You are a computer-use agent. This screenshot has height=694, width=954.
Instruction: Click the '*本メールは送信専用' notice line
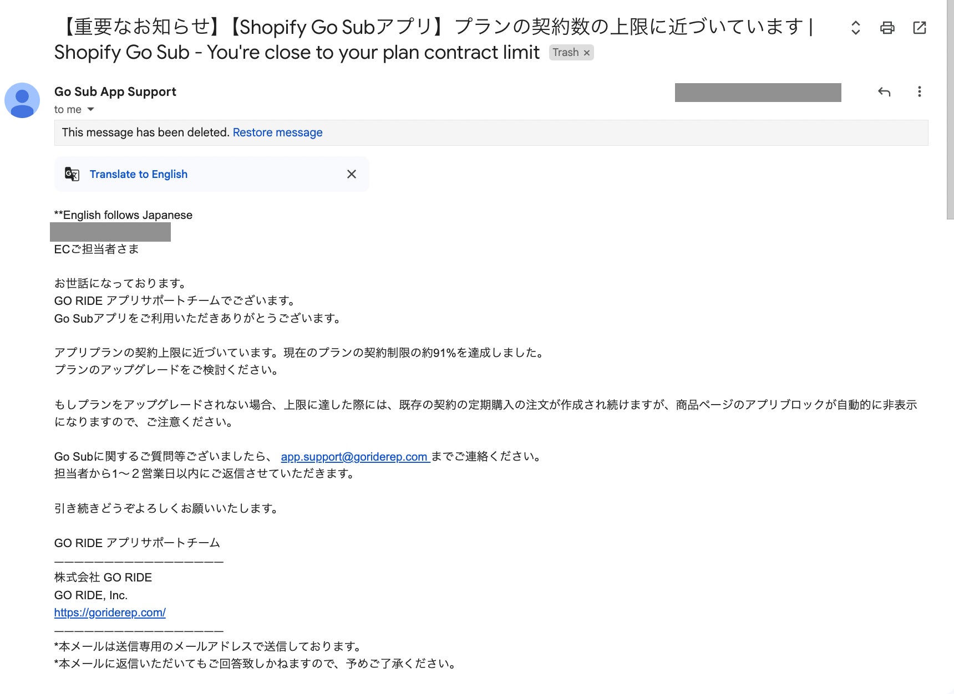tap(209, 647)
